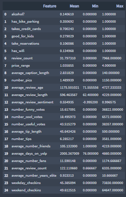Image resolution: width=126 pixels, height=197 pixels.
Task: Select the average_days_on_yelp feature cell
Action: pyautogui.click(x=29, y=154)
